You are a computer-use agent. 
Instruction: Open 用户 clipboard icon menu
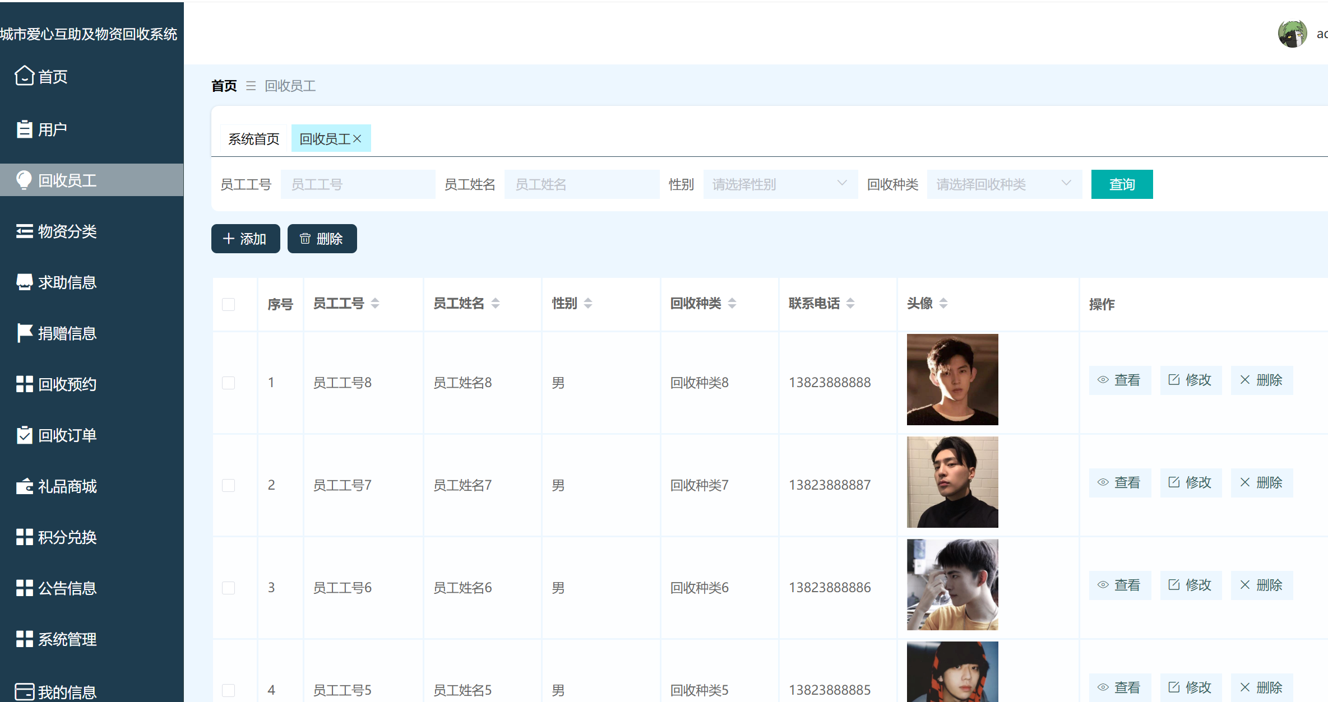pos(24,129)
